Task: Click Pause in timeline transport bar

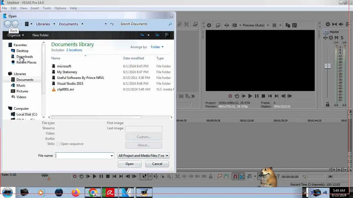Action: pyautogui.click(x=101, y=177)
